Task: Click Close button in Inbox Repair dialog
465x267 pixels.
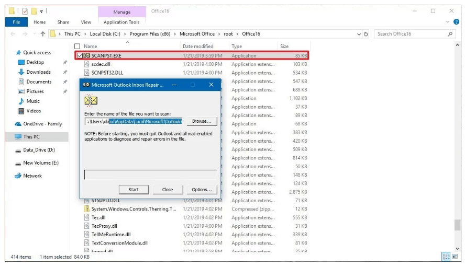Action: [168, 190]
